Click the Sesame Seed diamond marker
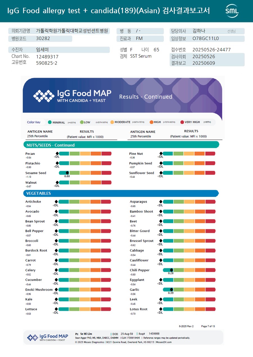 pyautogui.click(x=67, y=173)
